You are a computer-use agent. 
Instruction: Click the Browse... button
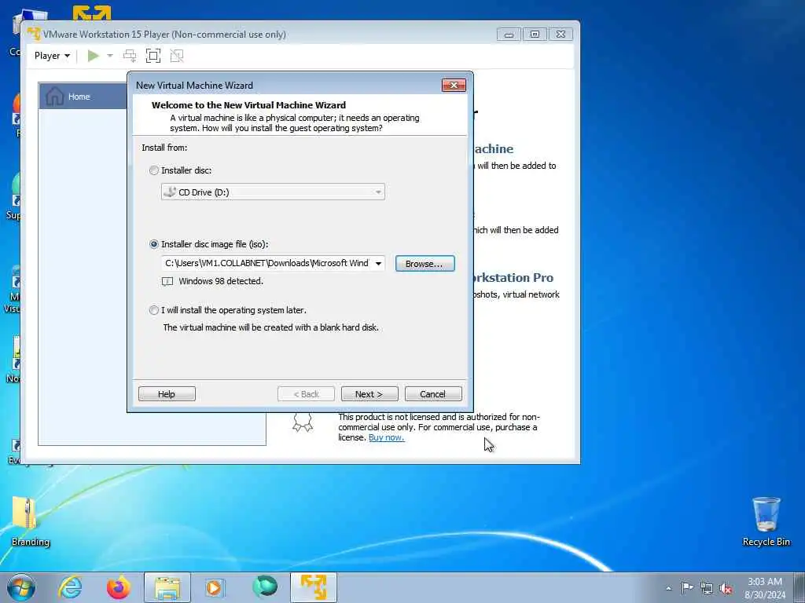[x=425, y=264]
